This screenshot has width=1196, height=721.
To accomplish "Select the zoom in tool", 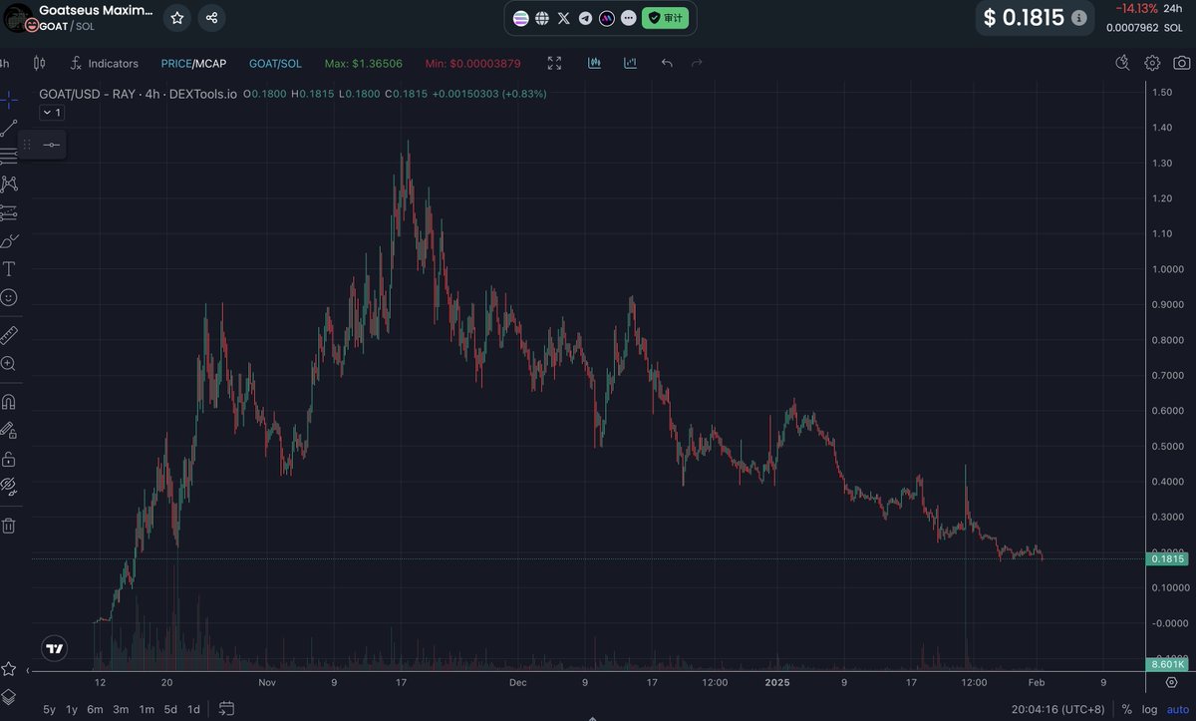I will pyautogui.click(x=9, y=364).
